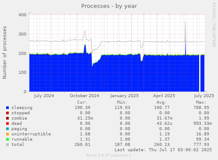Click the 'runnable' legend label
Screen dimensions: 218x160
(x=22, y=139)
